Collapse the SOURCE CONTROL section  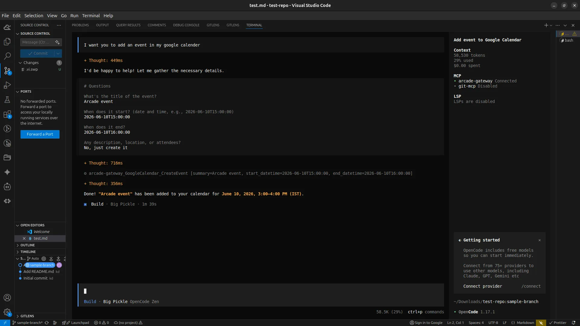point(18,34)
